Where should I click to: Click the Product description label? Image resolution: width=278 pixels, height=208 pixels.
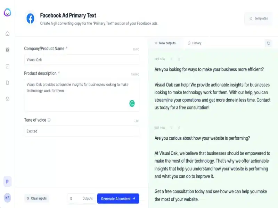point(40,73)
